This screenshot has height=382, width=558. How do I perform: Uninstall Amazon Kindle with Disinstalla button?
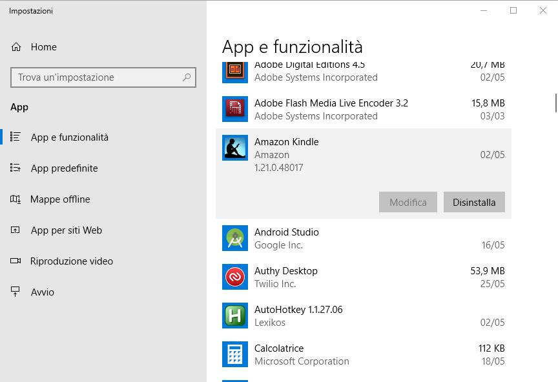(x=474, y=202)
